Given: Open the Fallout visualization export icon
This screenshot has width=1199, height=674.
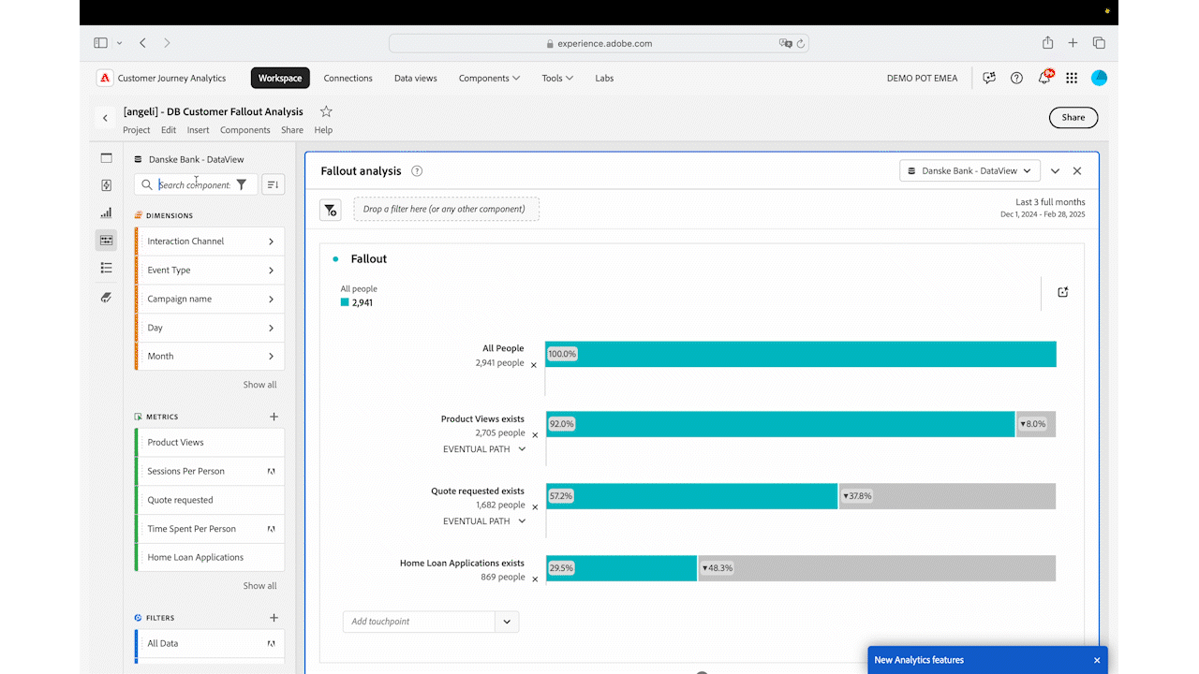Looking at the screenshot, I should pos(1063,292).
